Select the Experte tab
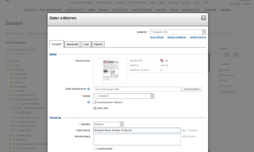This screenshot has width=254, height=152. click(x=98, y=44)
